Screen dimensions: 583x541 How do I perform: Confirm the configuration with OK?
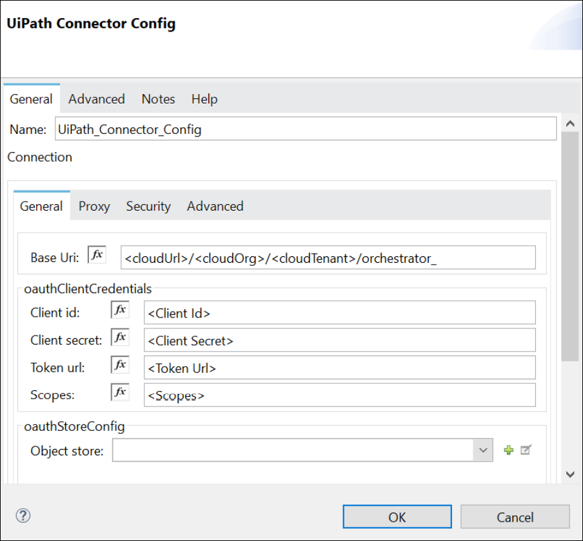click(x=397, y=517)
